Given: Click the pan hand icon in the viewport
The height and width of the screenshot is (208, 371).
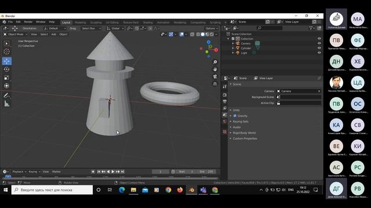Looking at the screenshot, I should point(215,69).
